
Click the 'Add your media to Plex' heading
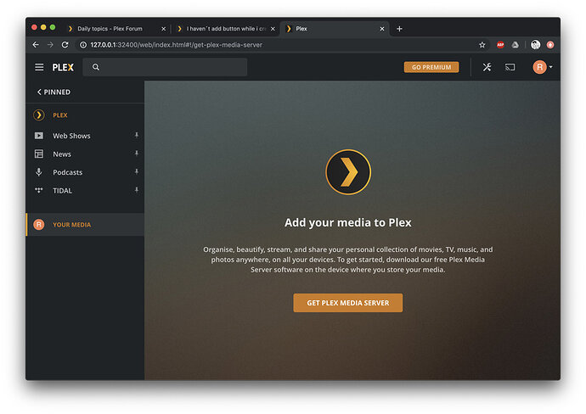pos(348,222)
